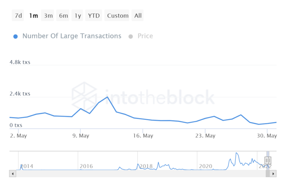Image resolution: width=286 pixels, height=191 pixels.
Task: Grab the navigator range handle
Action: (268, 160)
